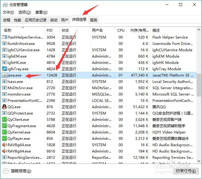Select the QQ.exe process name
Image resolution: width=202 pixels, height=179 pixels.
[x=14, y=107]
